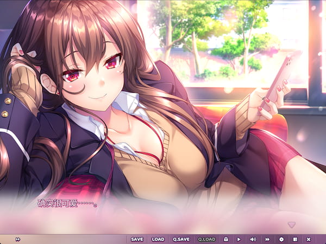This screenshot has height=244, width=326.
Task: Click the fast-forward icon at bottom left
Action: (x=18, y=239)
